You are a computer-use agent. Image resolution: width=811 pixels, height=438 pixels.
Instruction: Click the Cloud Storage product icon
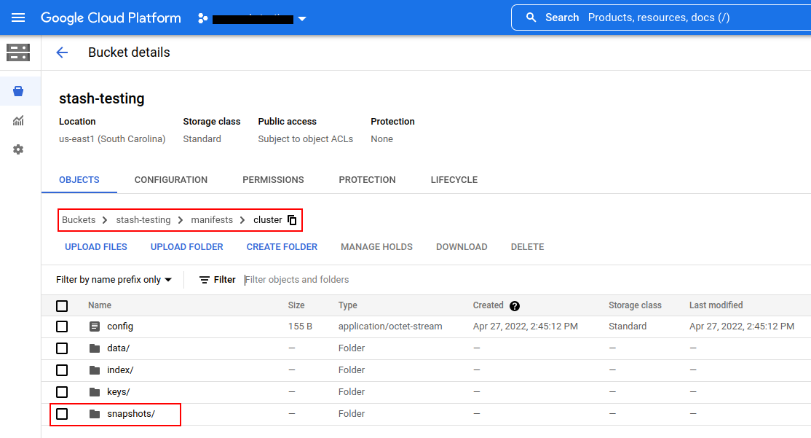[18, 52]
